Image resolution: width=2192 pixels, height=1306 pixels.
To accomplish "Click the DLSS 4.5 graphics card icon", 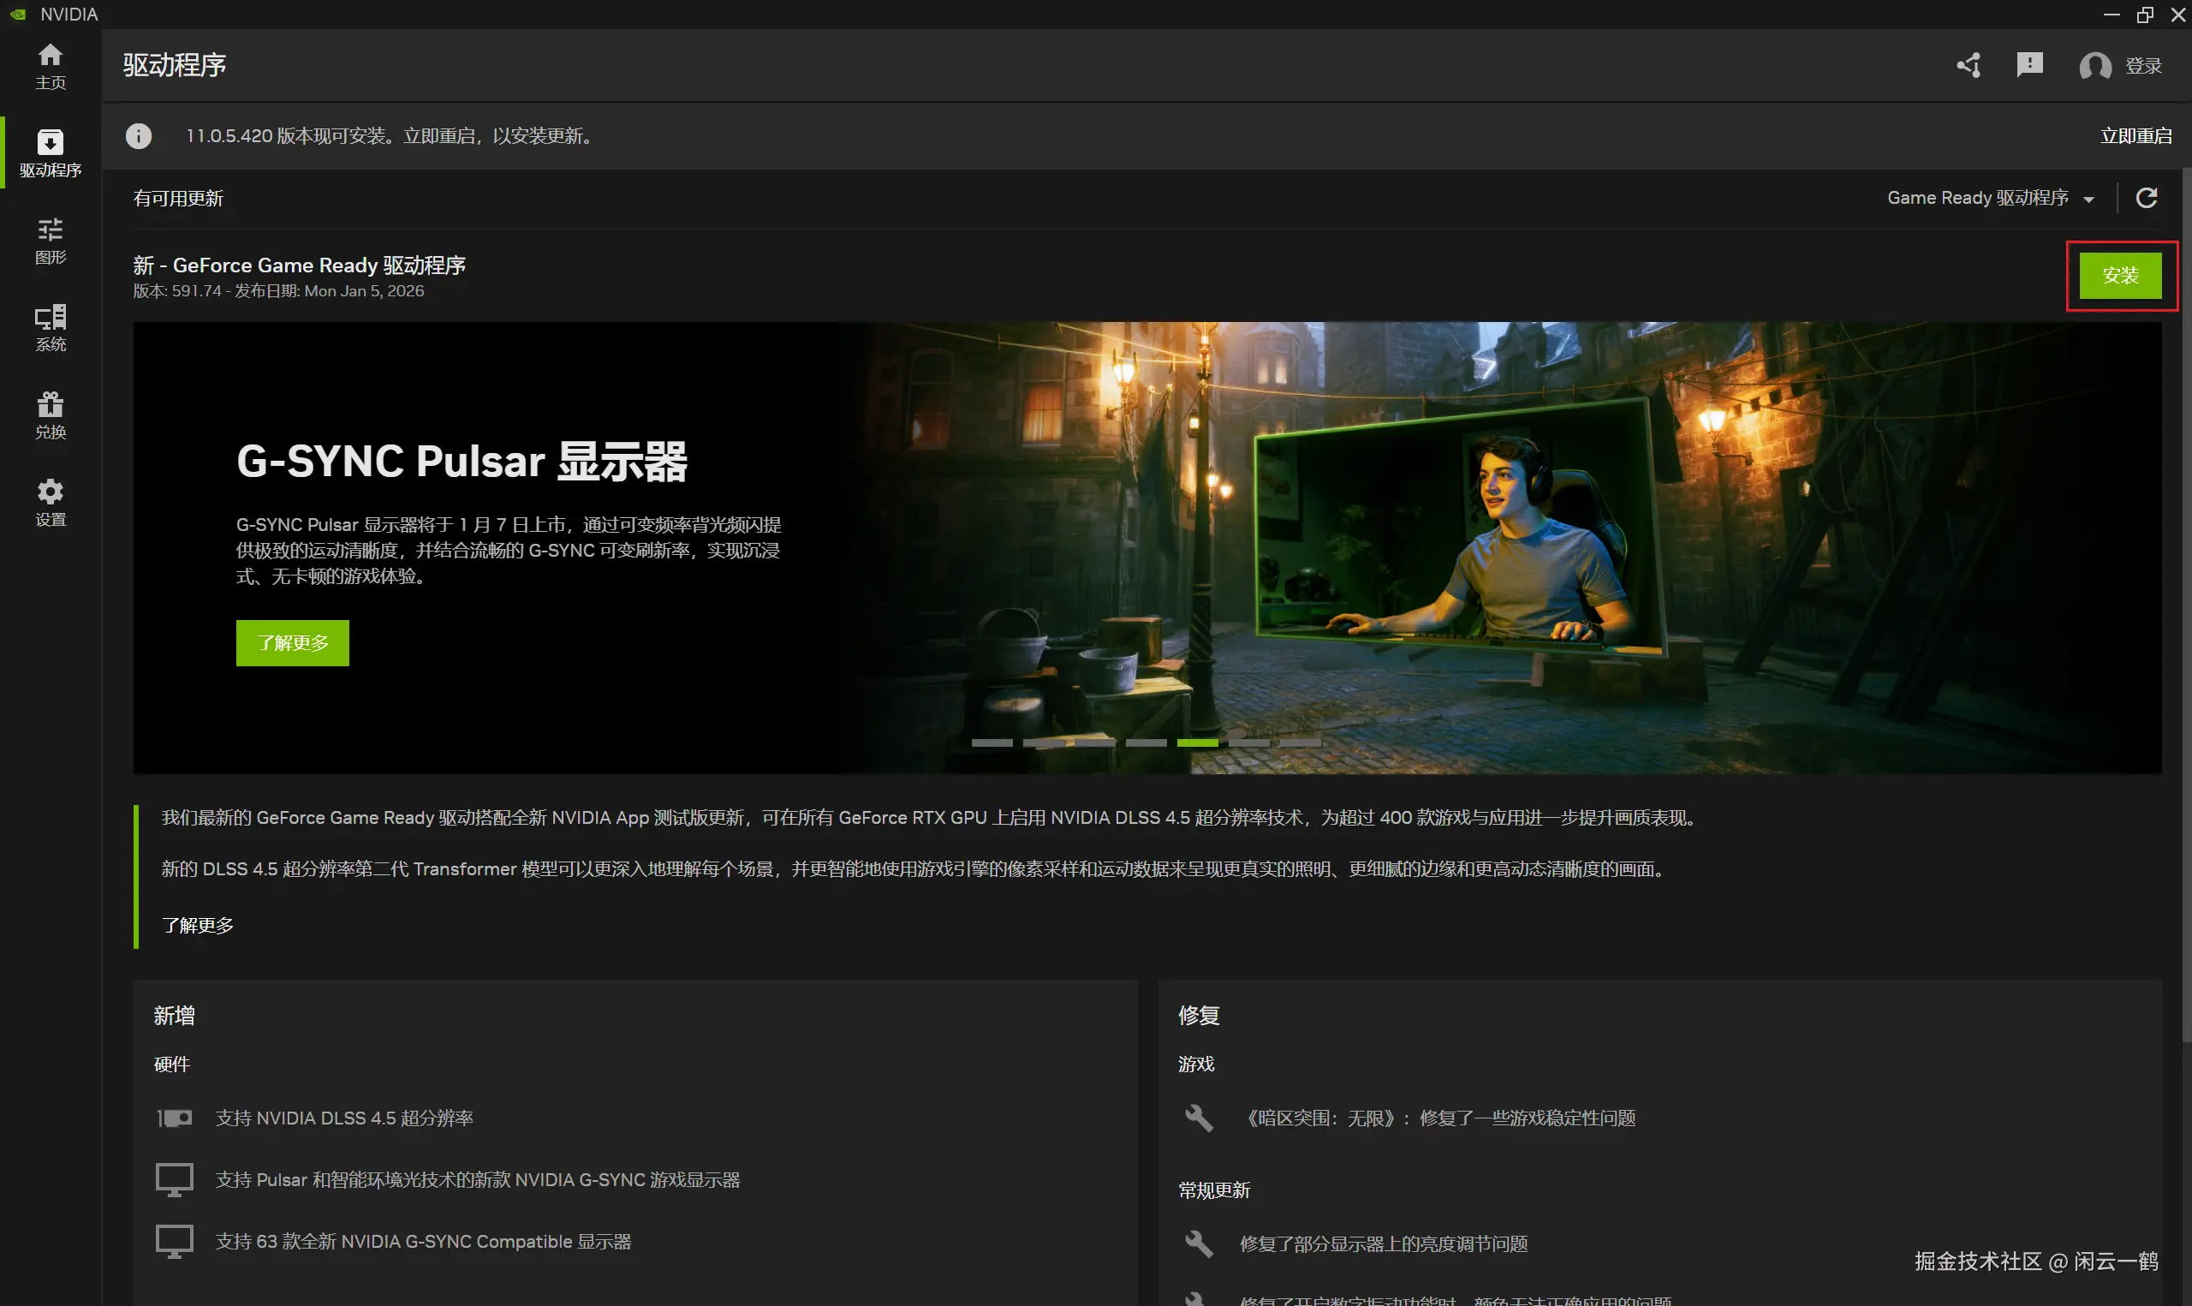I will tap(174, 1118).
